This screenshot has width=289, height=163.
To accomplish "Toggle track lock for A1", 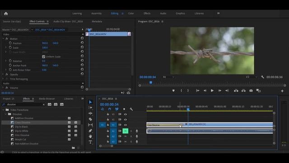I will click(108, 131).
